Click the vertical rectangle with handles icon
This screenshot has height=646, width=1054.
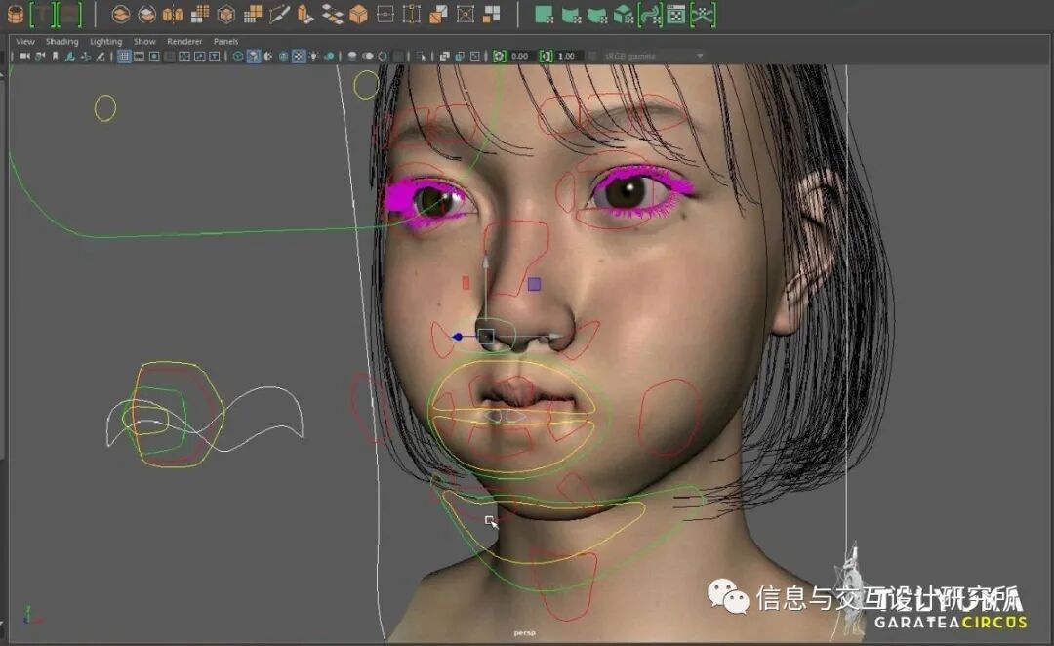click(x=410, y=14)
